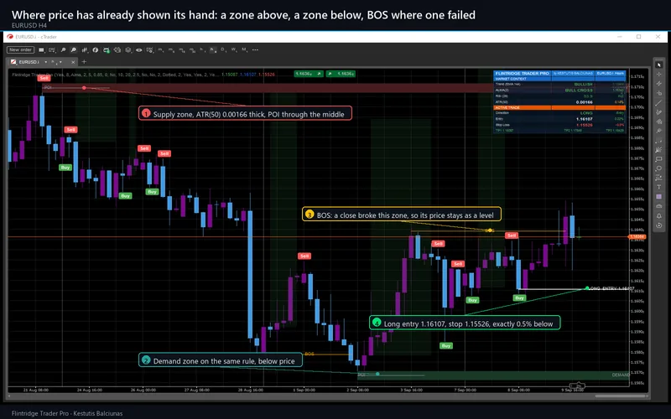Select the T text tool
671x419 pixels.
click(658, 187)
